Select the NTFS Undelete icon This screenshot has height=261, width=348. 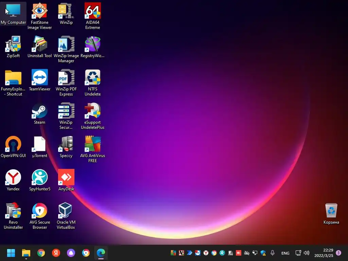tap(92, 83)
